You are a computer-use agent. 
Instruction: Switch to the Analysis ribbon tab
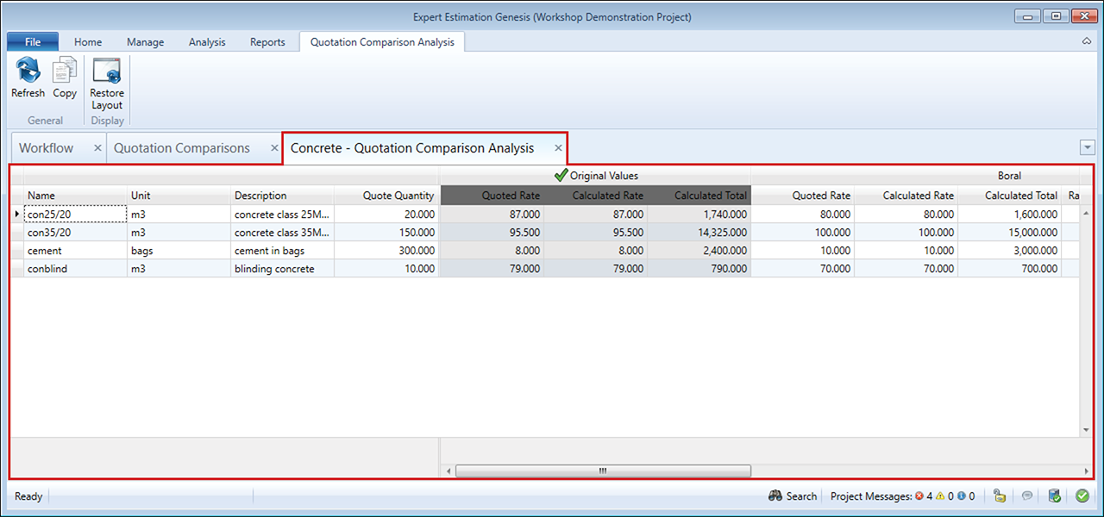coord(207,42)
